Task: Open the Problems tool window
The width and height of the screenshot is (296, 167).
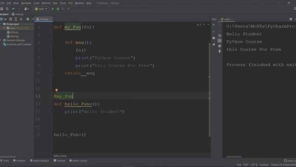Action: [x=19, y=161]
